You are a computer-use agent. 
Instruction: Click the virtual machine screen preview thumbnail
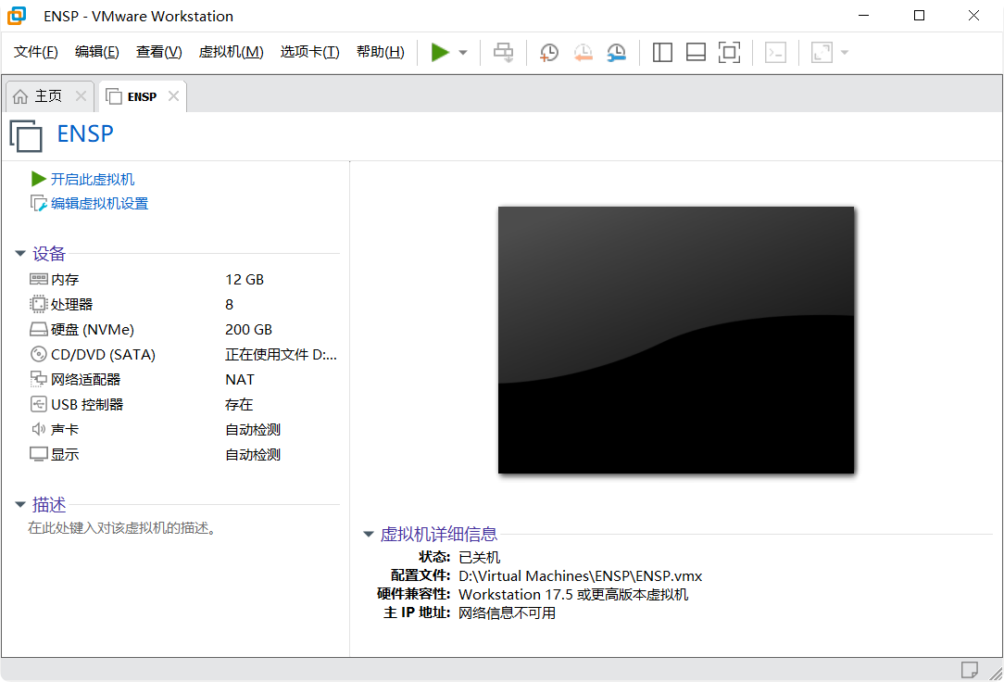[676, 339]
